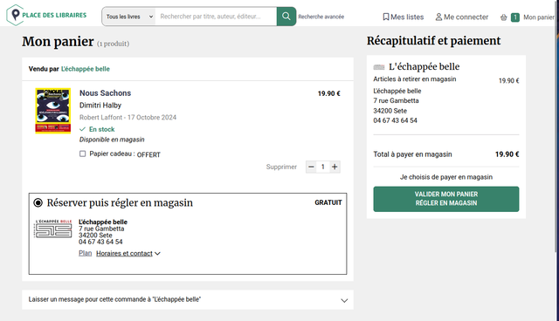Click the 'En stock' check mark icon
Viewport: 559px width, 321px height.
pos(82,129)
